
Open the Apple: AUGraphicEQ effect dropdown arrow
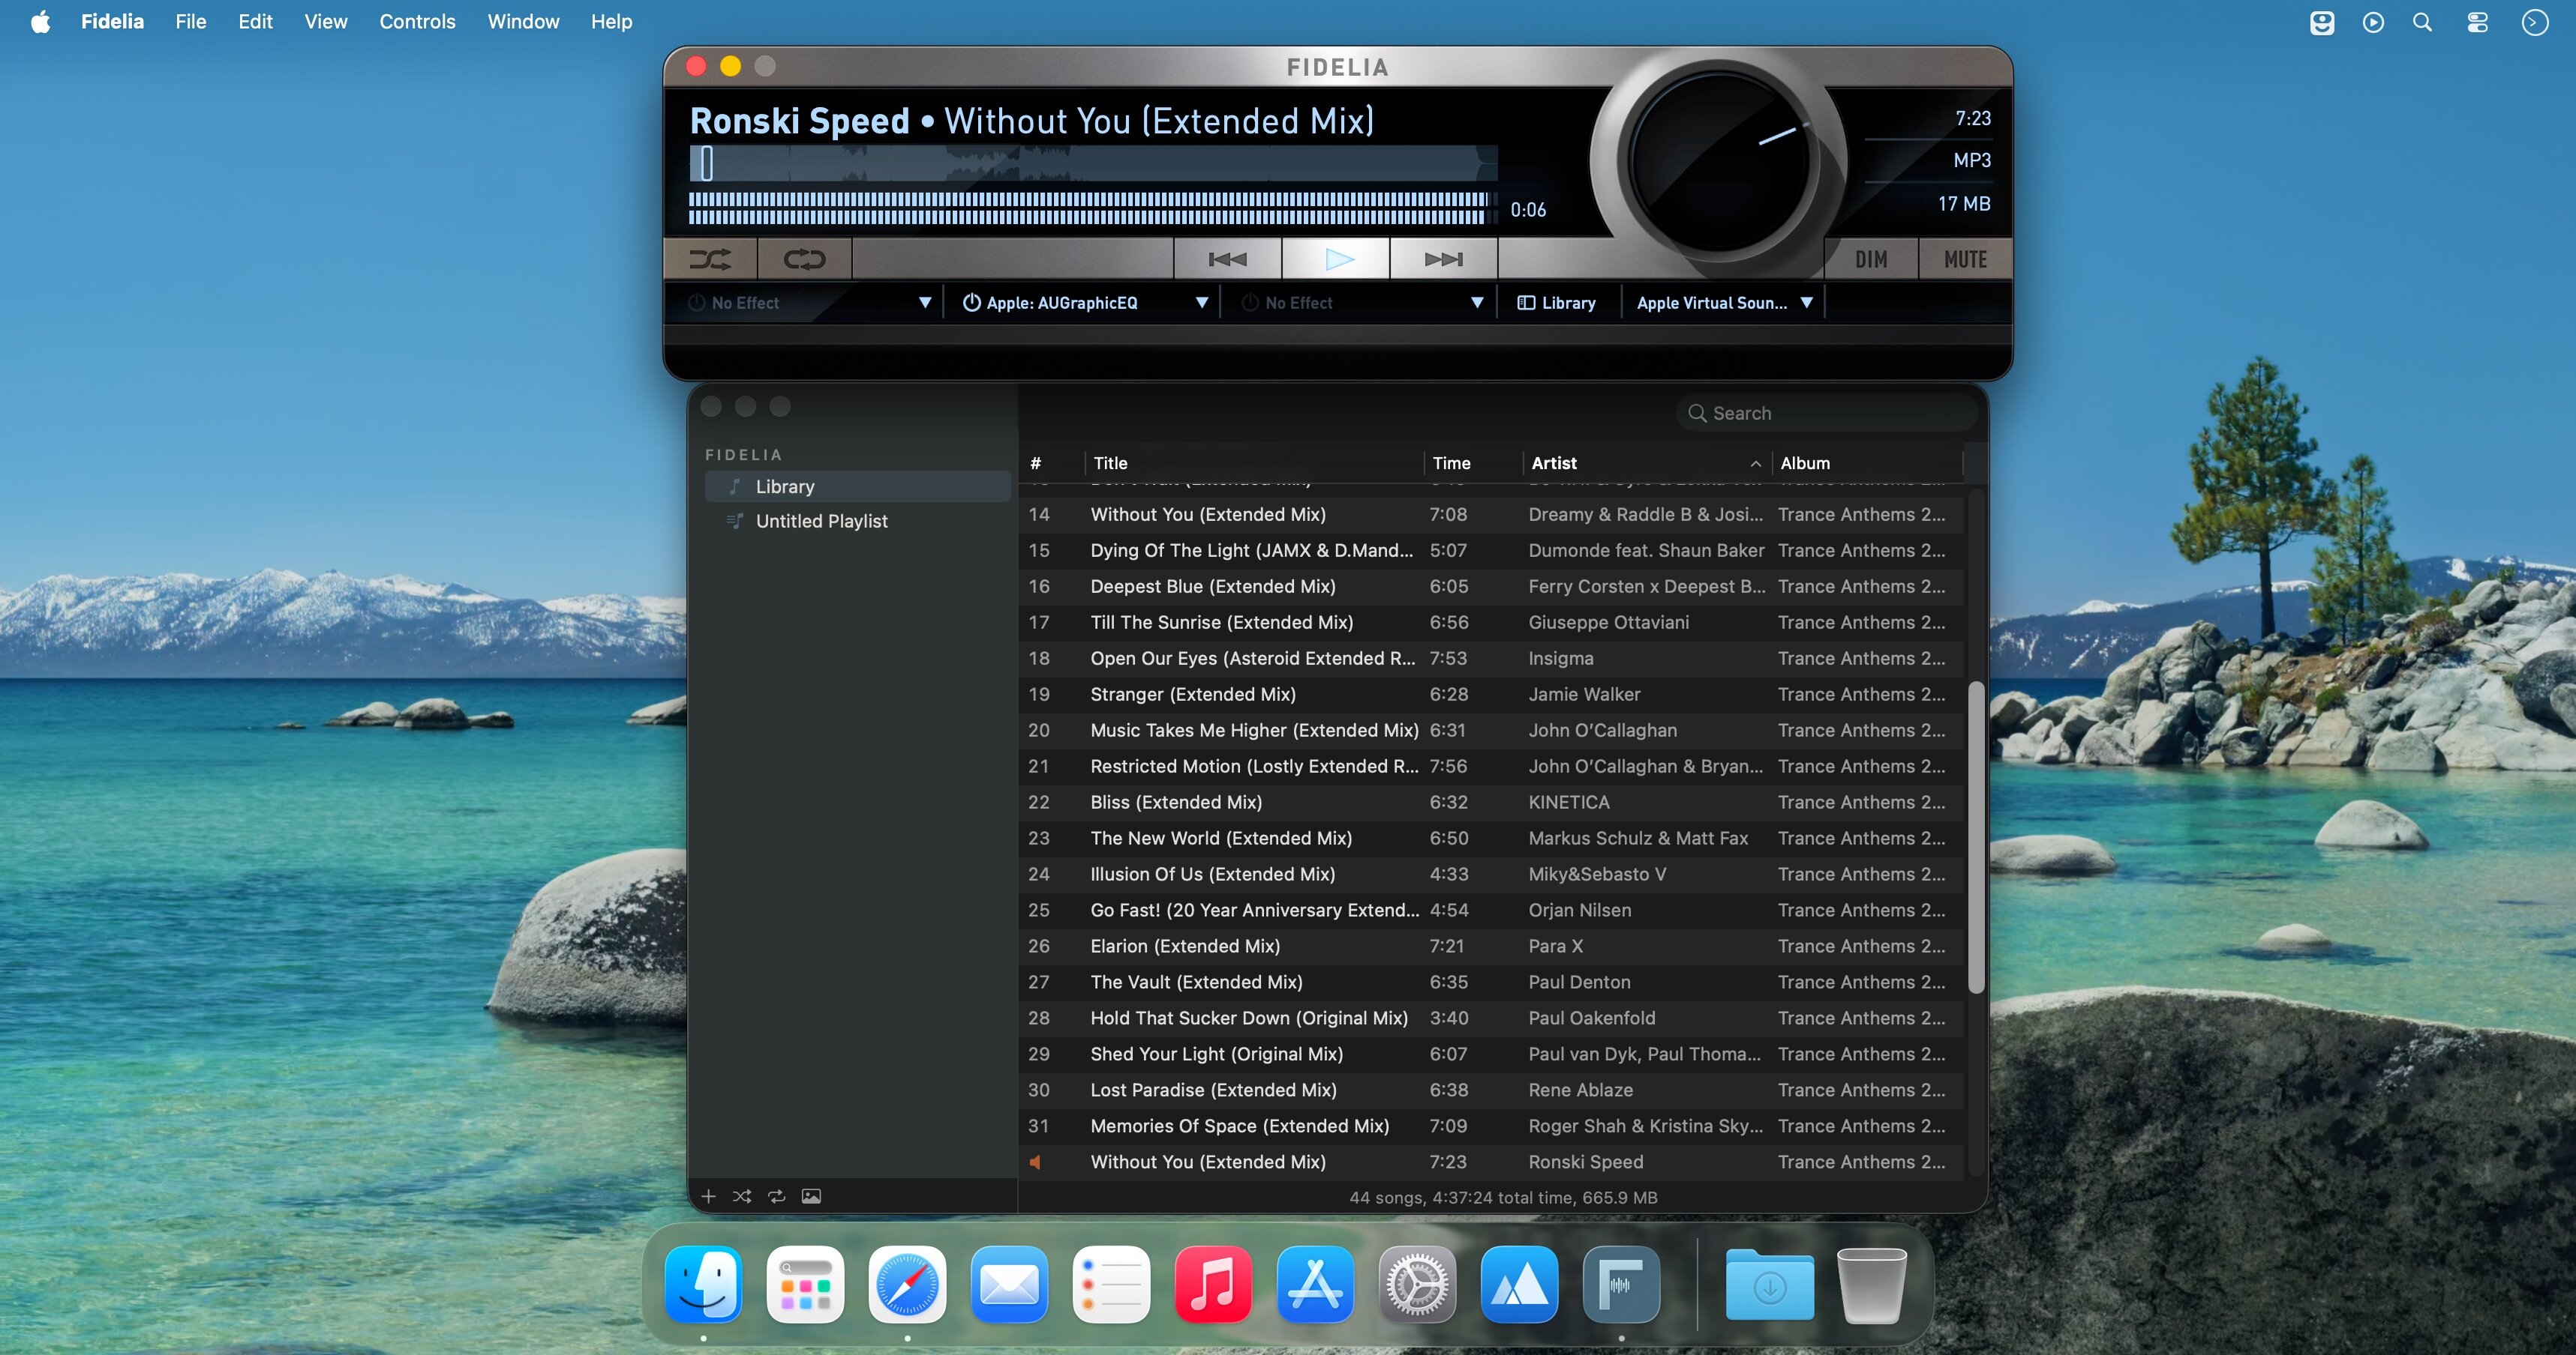click(x=1202, y=303)
